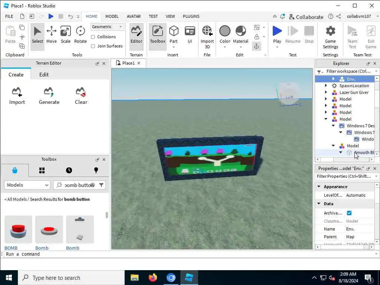
Task: Switch to the AVATAR ribbon tab
Action: point(134,16)
